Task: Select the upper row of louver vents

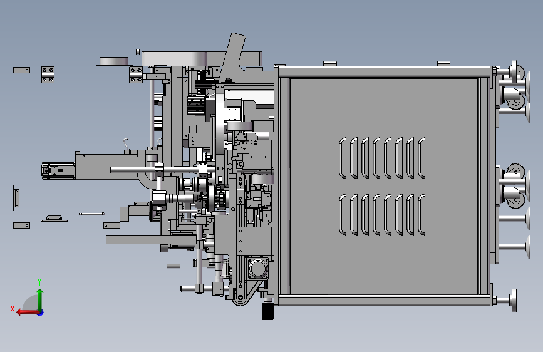Action: (382, 158)
